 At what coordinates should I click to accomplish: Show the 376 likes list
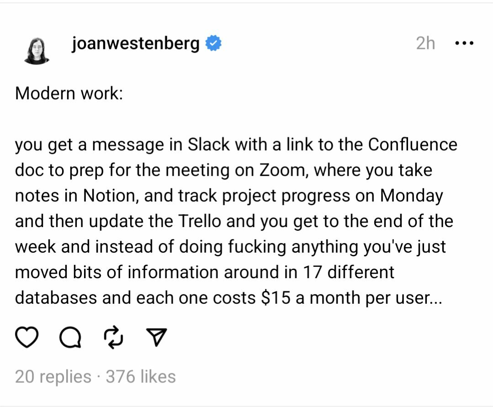[141, 376]
